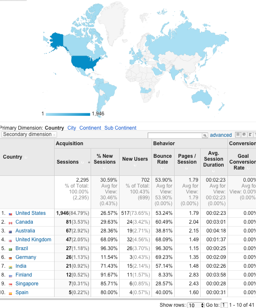Switch to the data table view icon
This screenshot has width=256, height=308.
click(238, 135)
